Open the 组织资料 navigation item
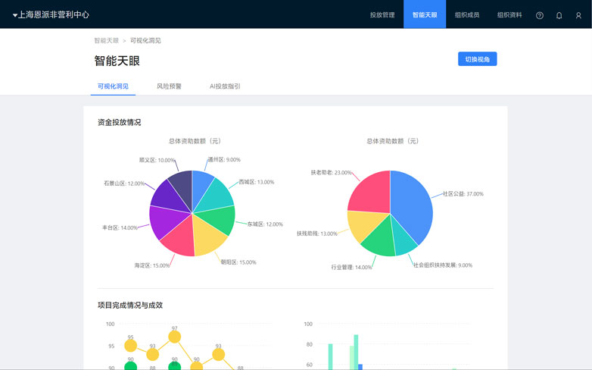This screenshot has height=370, width=592. (509, 14)
